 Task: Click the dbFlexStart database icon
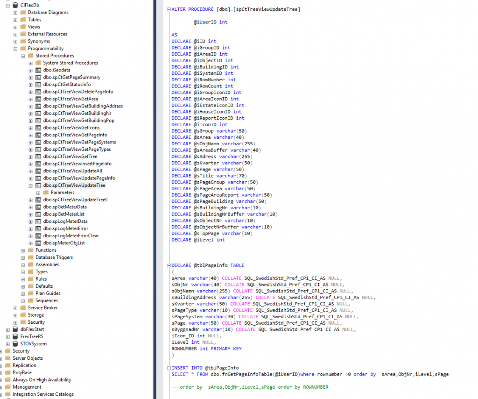pyautogui.click(x=15, y=329)
